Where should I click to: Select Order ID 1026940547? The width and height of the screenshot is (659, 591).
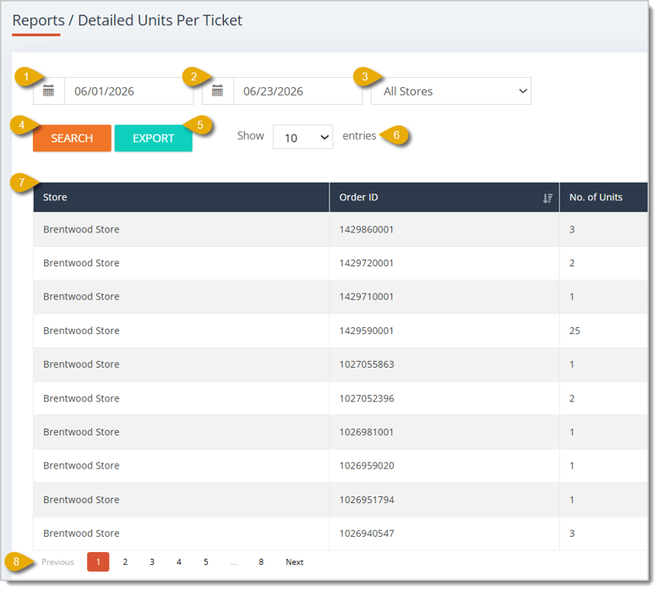coord(367,534)
